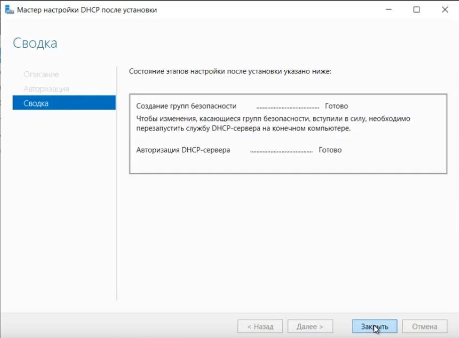The height and width of the screenshot is (338, 459).
Task: Click the 'Создание групп безопасности' status line
Action: tap(186, 106)
